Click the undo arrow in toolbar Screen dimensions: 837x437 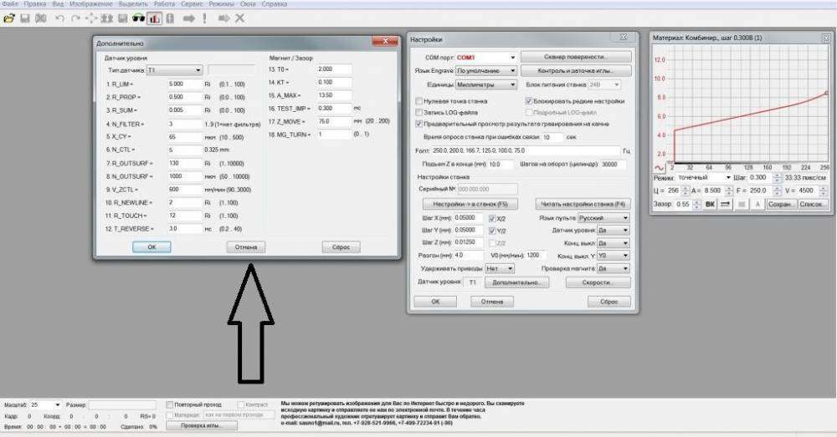[59, 18]
